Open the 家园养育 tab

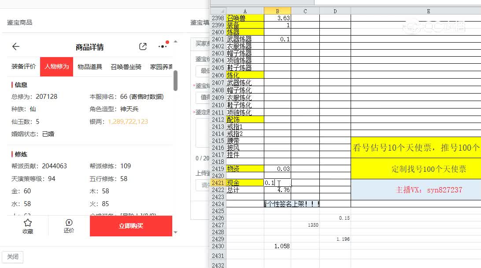point(161,67)
